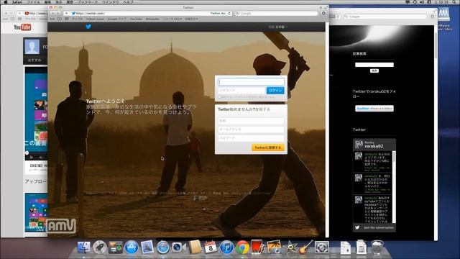The width and height of the screenshot is (460, 259).
Task: Click the yellow Twitterに登録する button
Action: click(x=268, y=147)
